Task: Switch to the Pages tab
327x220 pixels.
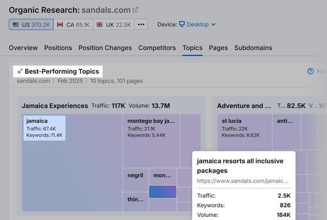Action: click(x=218, y=48)
